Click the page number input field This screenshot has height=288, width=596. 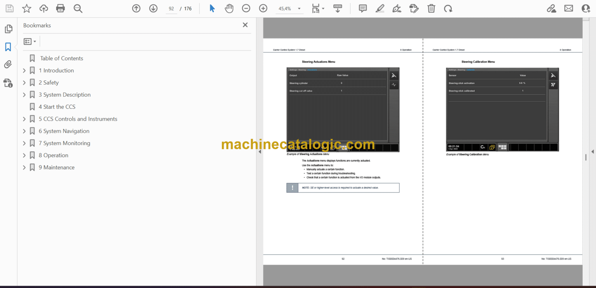(170, 9)
